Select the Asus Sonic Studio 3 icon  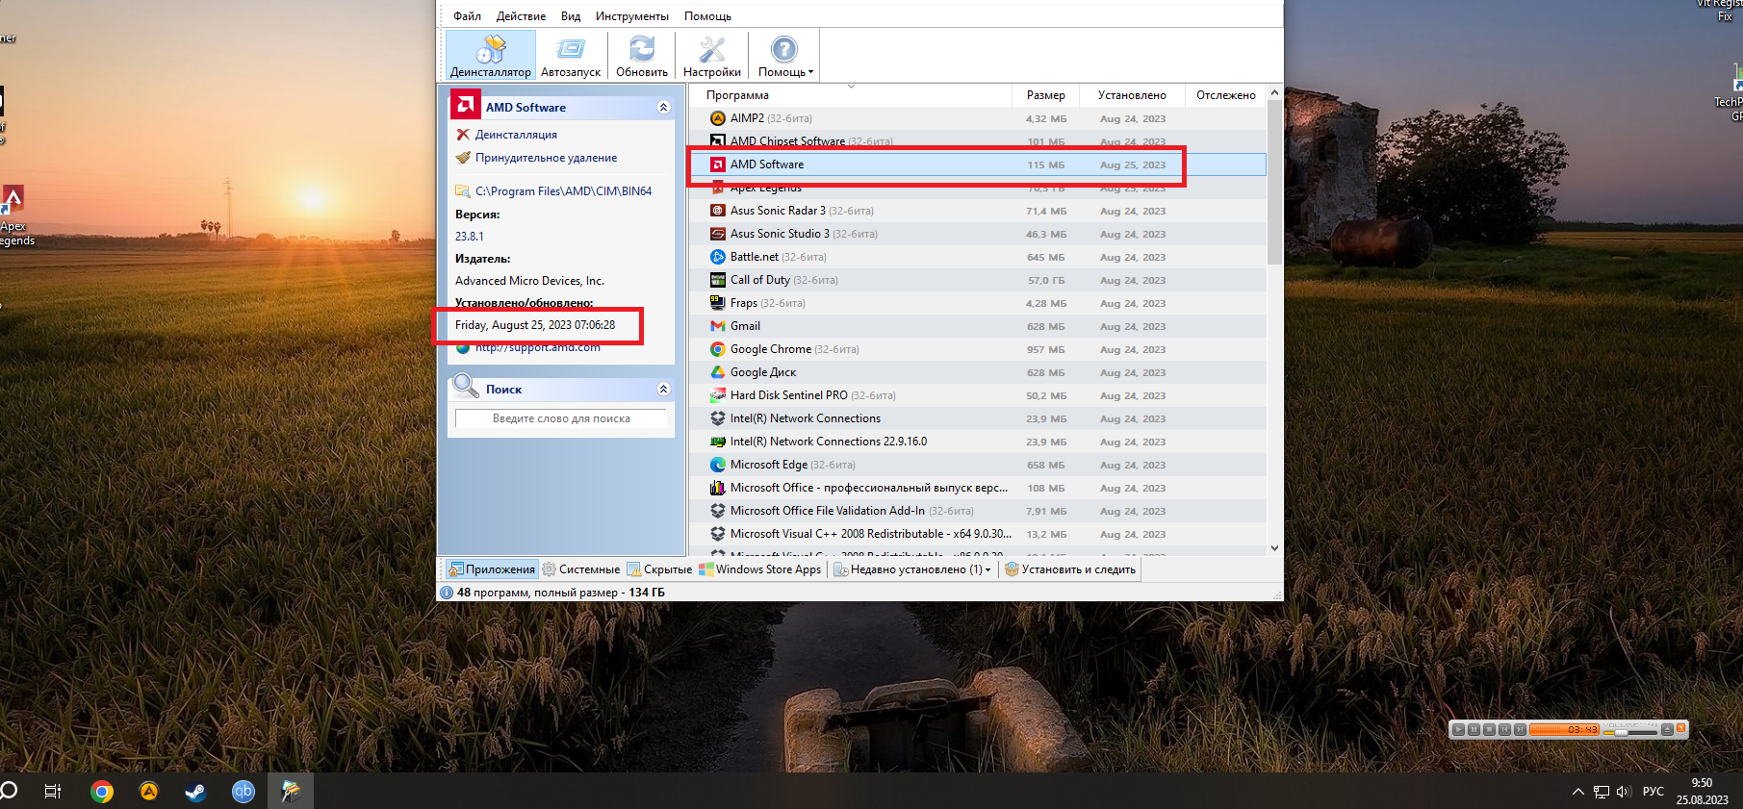click(718, 234)
